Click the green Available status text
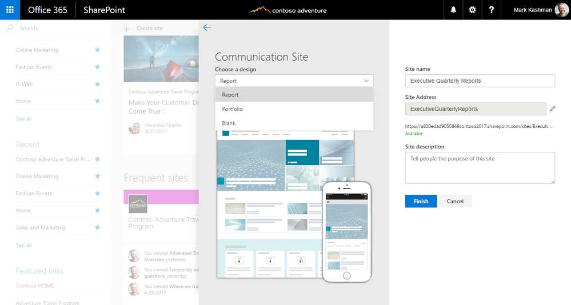Image resolution: width=571 pixels, height=305 pixels. click(x=414, y=134)
